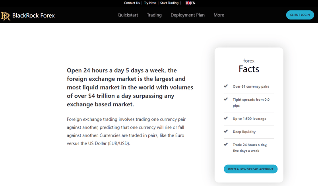Click the 'Open 24 hours a day' bold headline

(130, 87)
